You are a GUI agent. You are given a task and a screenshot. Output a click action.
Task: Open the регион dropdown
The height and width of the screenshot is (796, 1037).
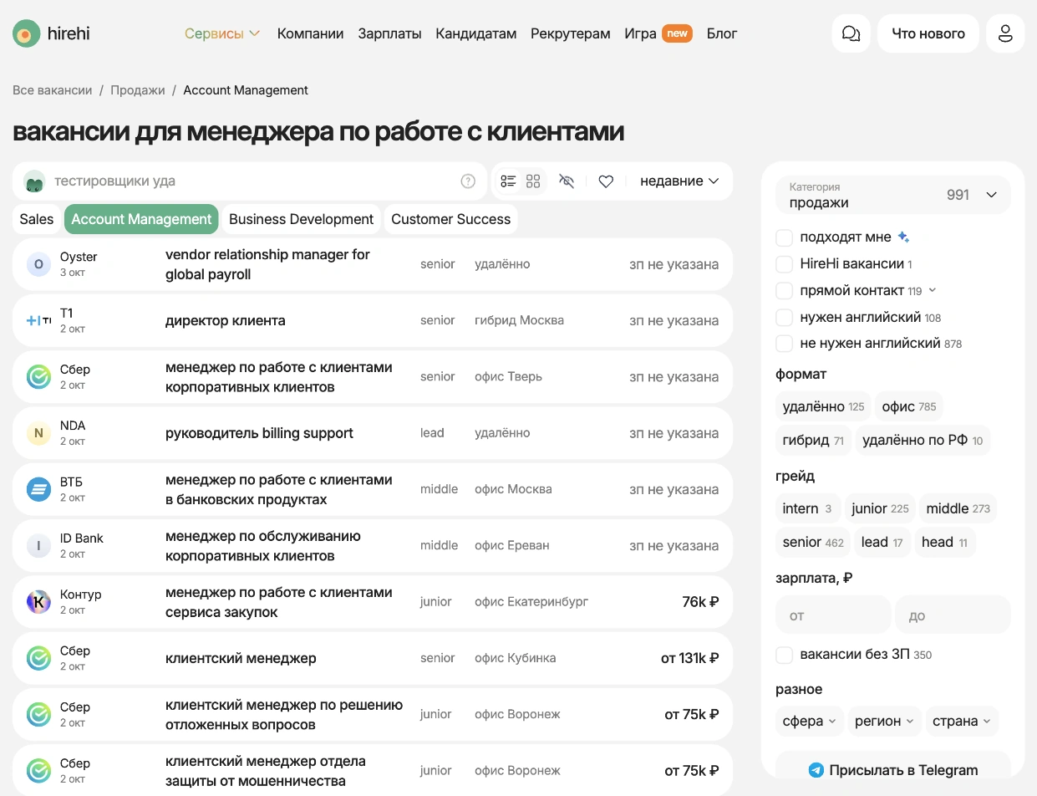click(885, 721)
